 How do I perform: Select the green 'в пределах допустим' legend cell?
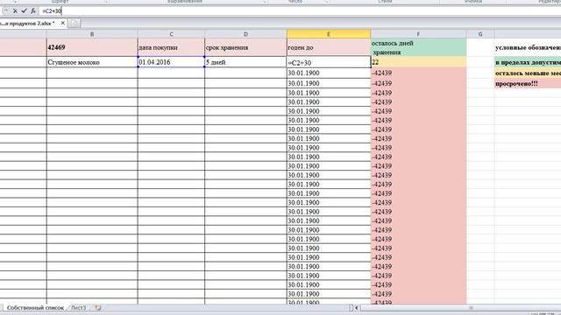click(528, 62)
